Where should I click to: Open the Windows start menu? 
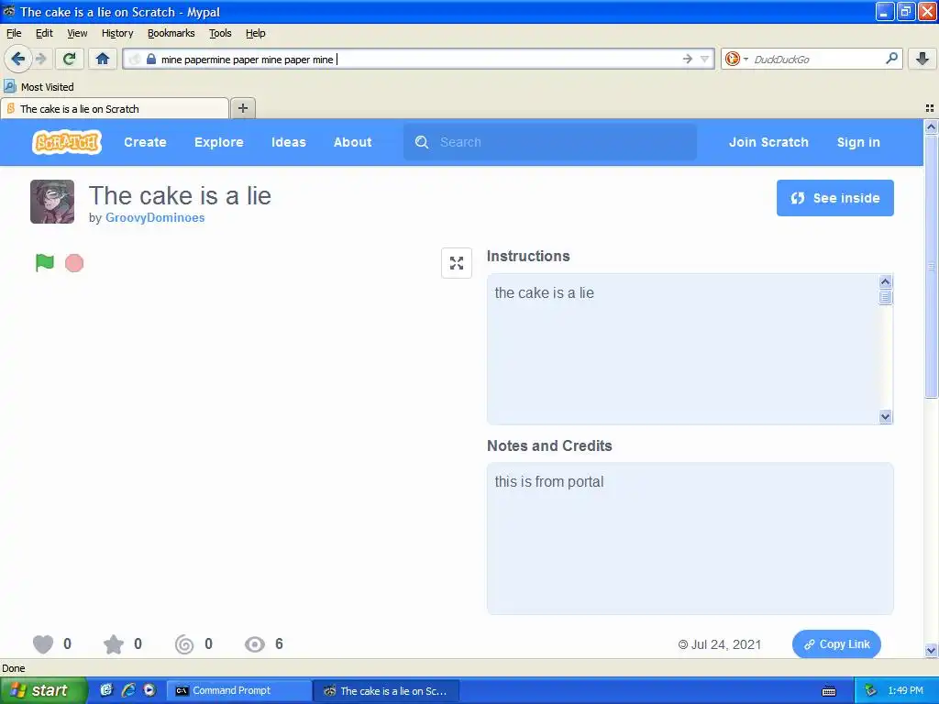[44, 690]
